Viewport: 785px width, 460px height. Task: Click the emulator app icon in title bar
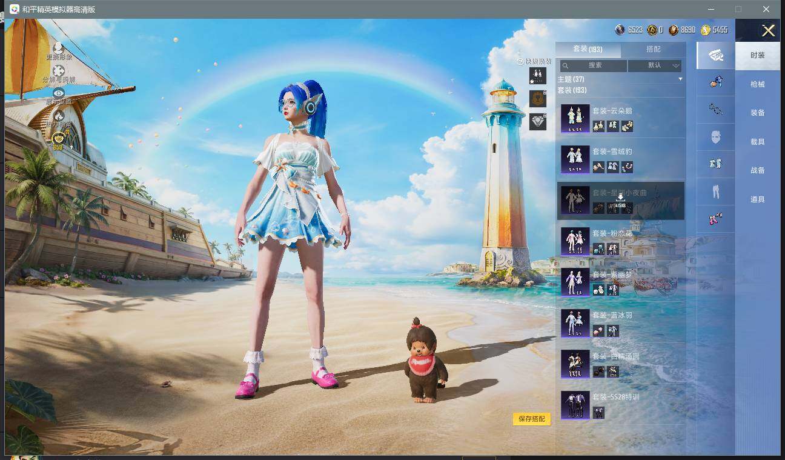(x=15, y=9)
